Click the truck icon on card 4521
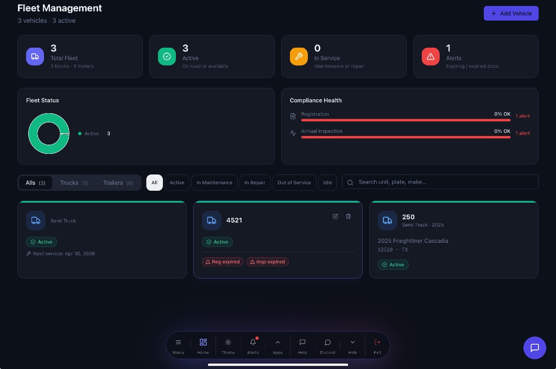 [x=212, y=221]
